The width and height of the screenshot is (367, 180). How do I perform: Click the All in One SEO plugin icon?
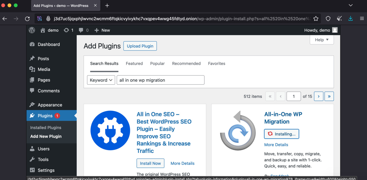110,130
